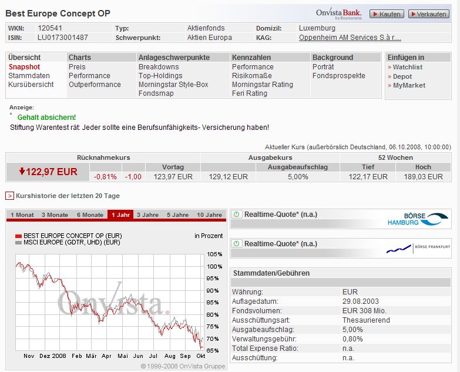460x372 pixels.
Task: Click the Börse Hamburg logo
Action: click(417, 219)
